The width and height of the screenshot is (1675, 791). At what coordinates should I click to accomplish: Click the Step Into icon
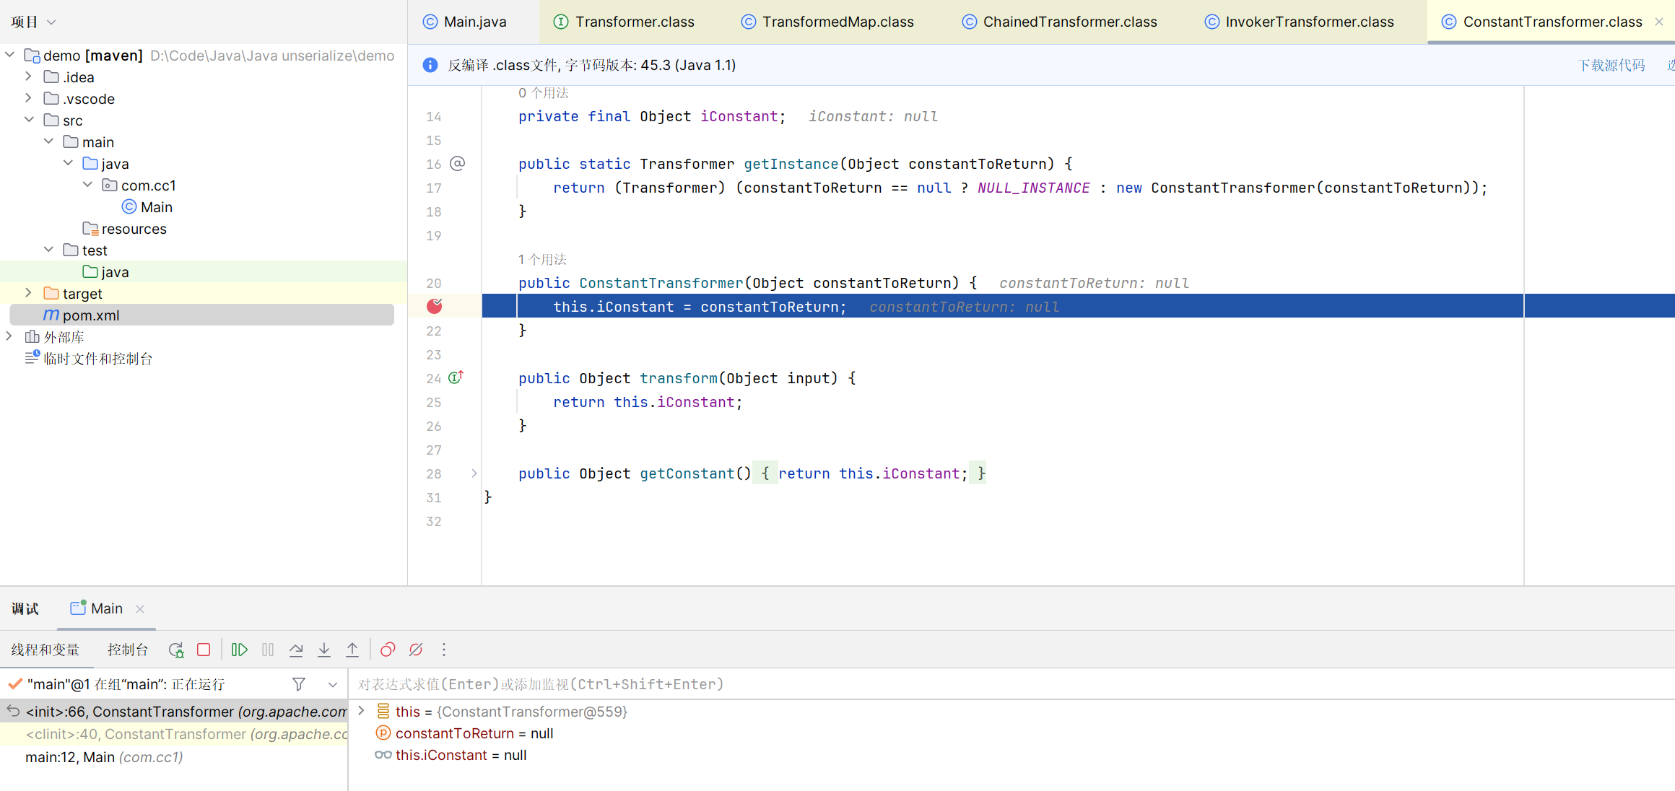click(x=324, y=650)
